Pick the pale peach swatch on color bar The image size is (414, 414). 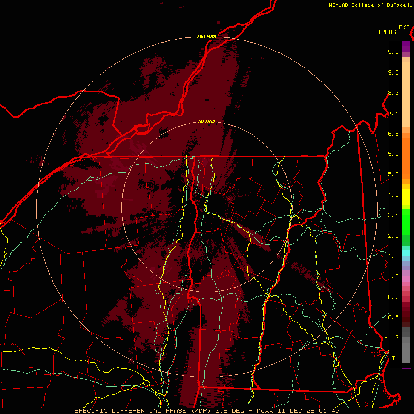pyautogui.click(x=406, y=95)
